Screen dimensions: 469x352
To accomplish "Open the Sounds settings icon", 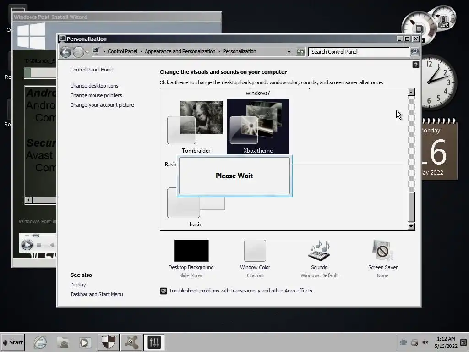I will [x=319, y=251].
